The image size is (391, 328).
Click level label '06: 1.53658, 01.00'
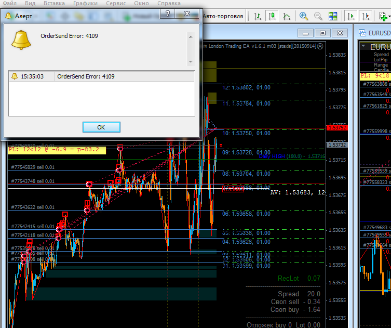tap(246, 214)
